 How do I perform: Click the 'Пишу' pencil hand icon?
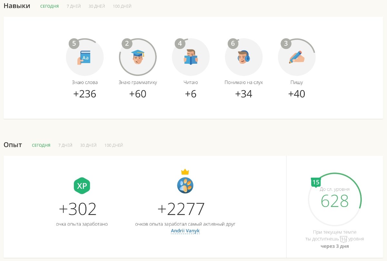(296, 57)
